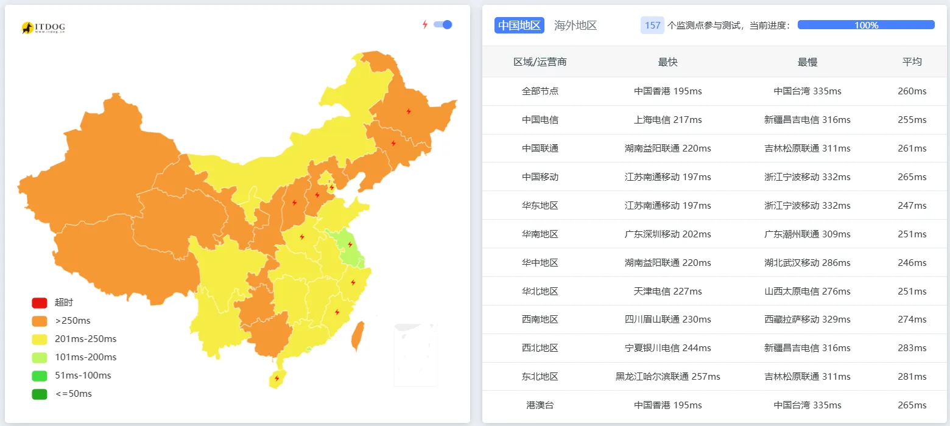Viewport: 950px width, 426px height.
Task: Click the ITDOG logo
Action: point(43,27)
